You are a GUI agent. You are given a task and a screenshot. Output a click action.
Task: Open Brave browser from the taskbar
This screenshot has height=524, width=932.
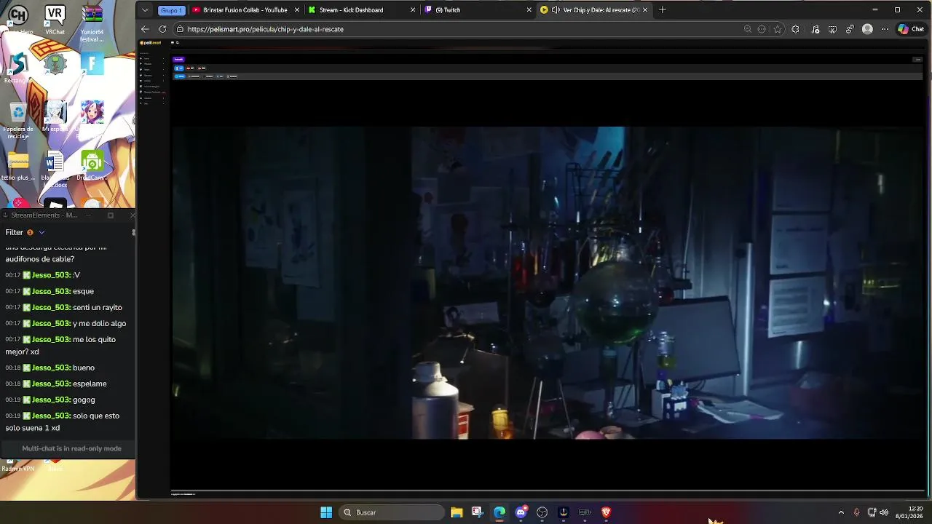click(606, 512)
